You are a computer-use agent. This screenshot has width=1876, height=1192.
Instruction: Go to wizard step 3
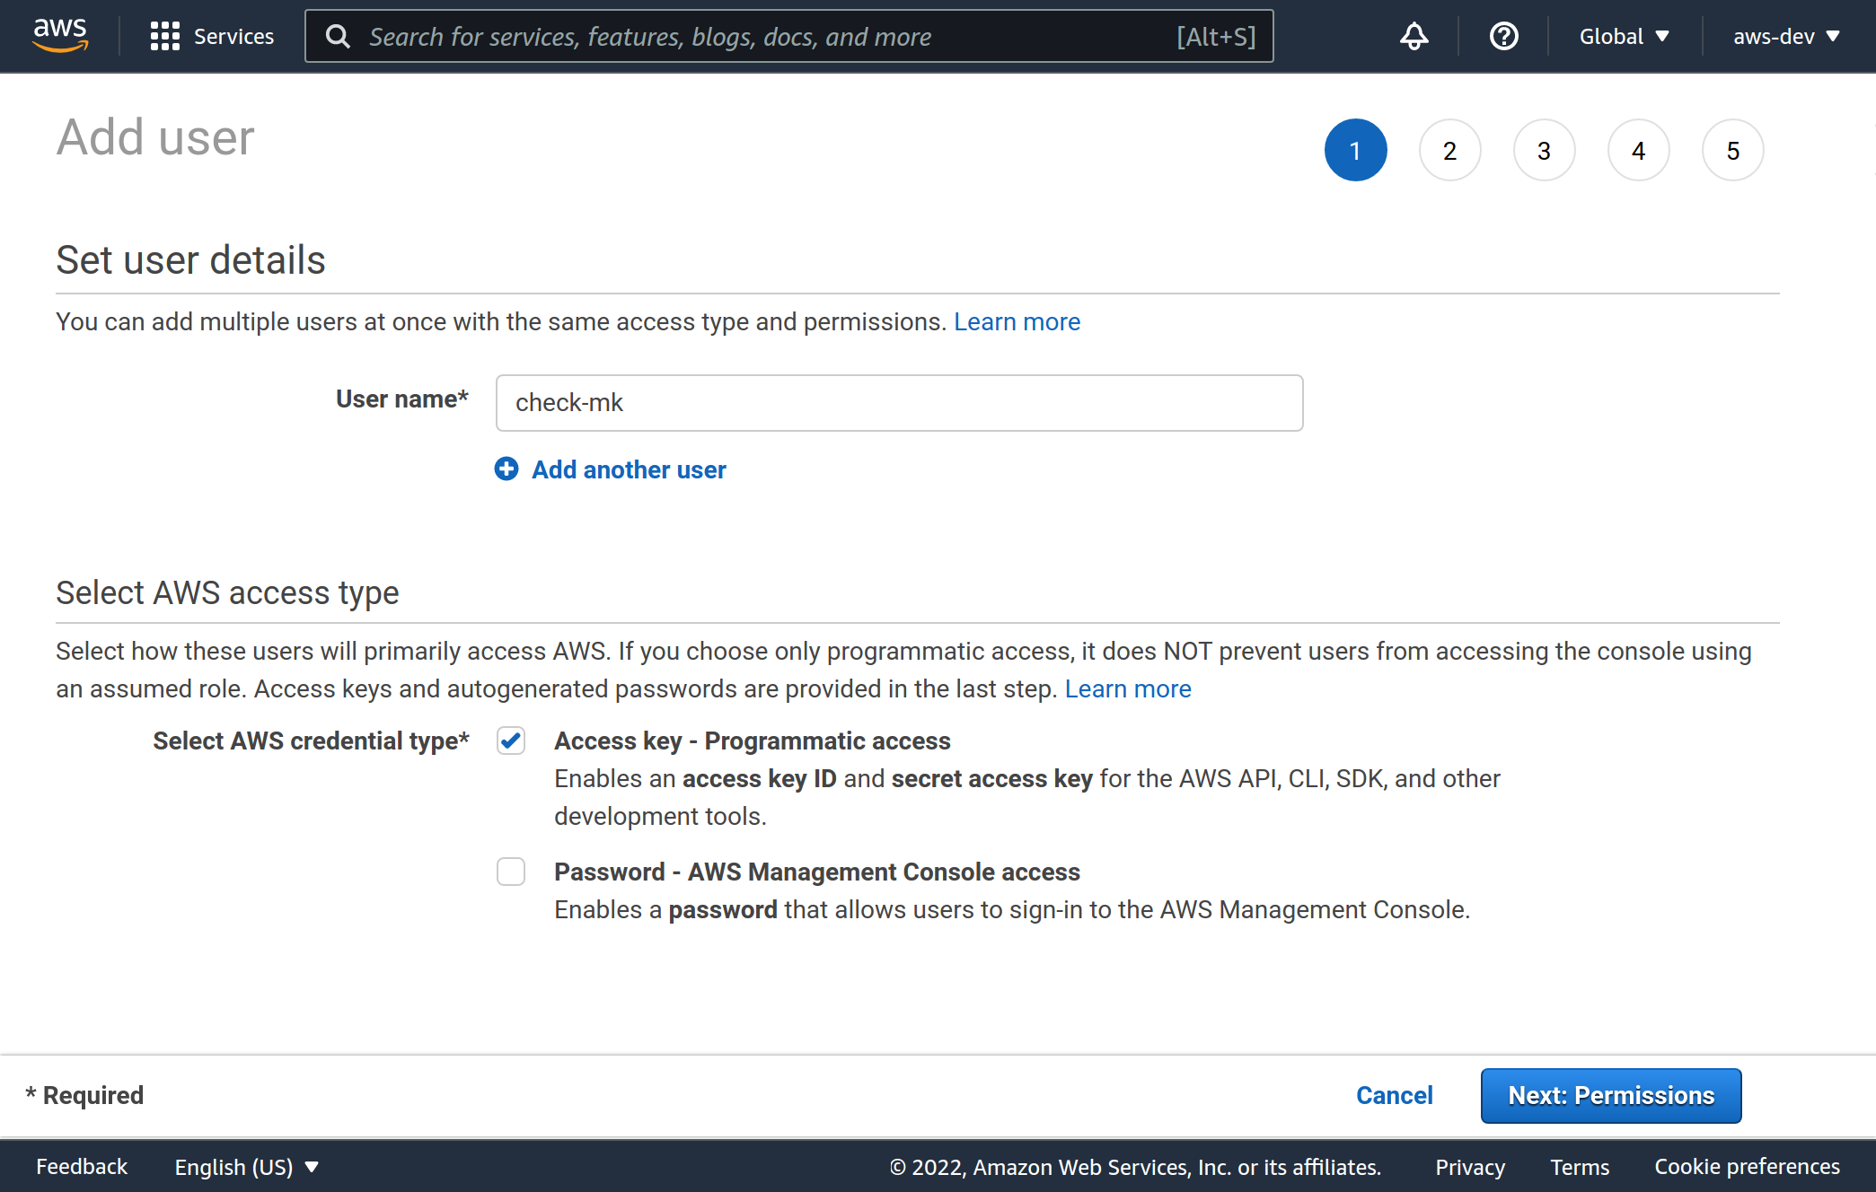pyautogui.click(x=1544, y=150)
